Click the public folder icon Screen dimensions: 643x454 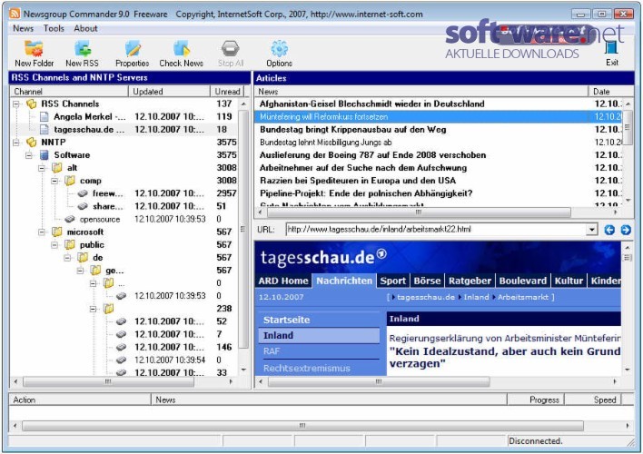pos(70,244)
